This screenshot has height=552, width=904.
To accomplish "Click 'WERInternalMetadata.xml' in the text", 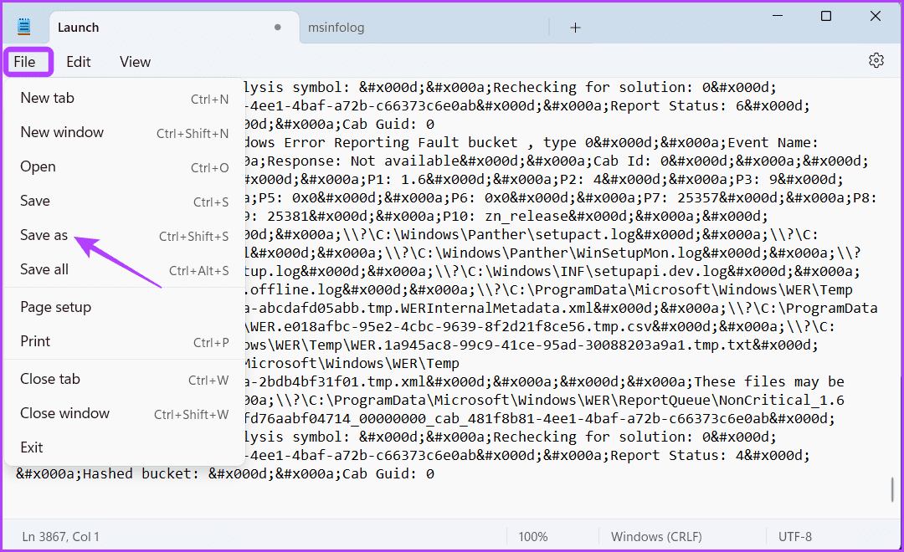I will click(x=497, y=308).
